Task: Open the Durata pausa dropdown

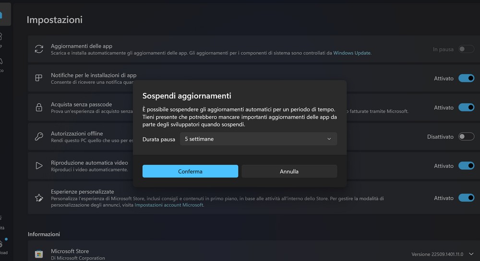Action: pyautogui.click(x=258, y=139)
